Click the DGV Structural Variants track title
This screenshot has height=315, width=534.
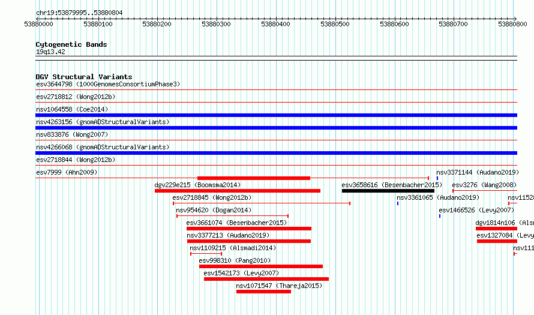pyautogui.click(x=84, y=77)
